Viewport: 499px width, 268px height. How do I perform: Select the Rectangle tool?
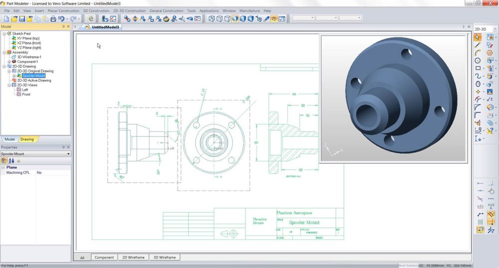(x=478, y=68)
